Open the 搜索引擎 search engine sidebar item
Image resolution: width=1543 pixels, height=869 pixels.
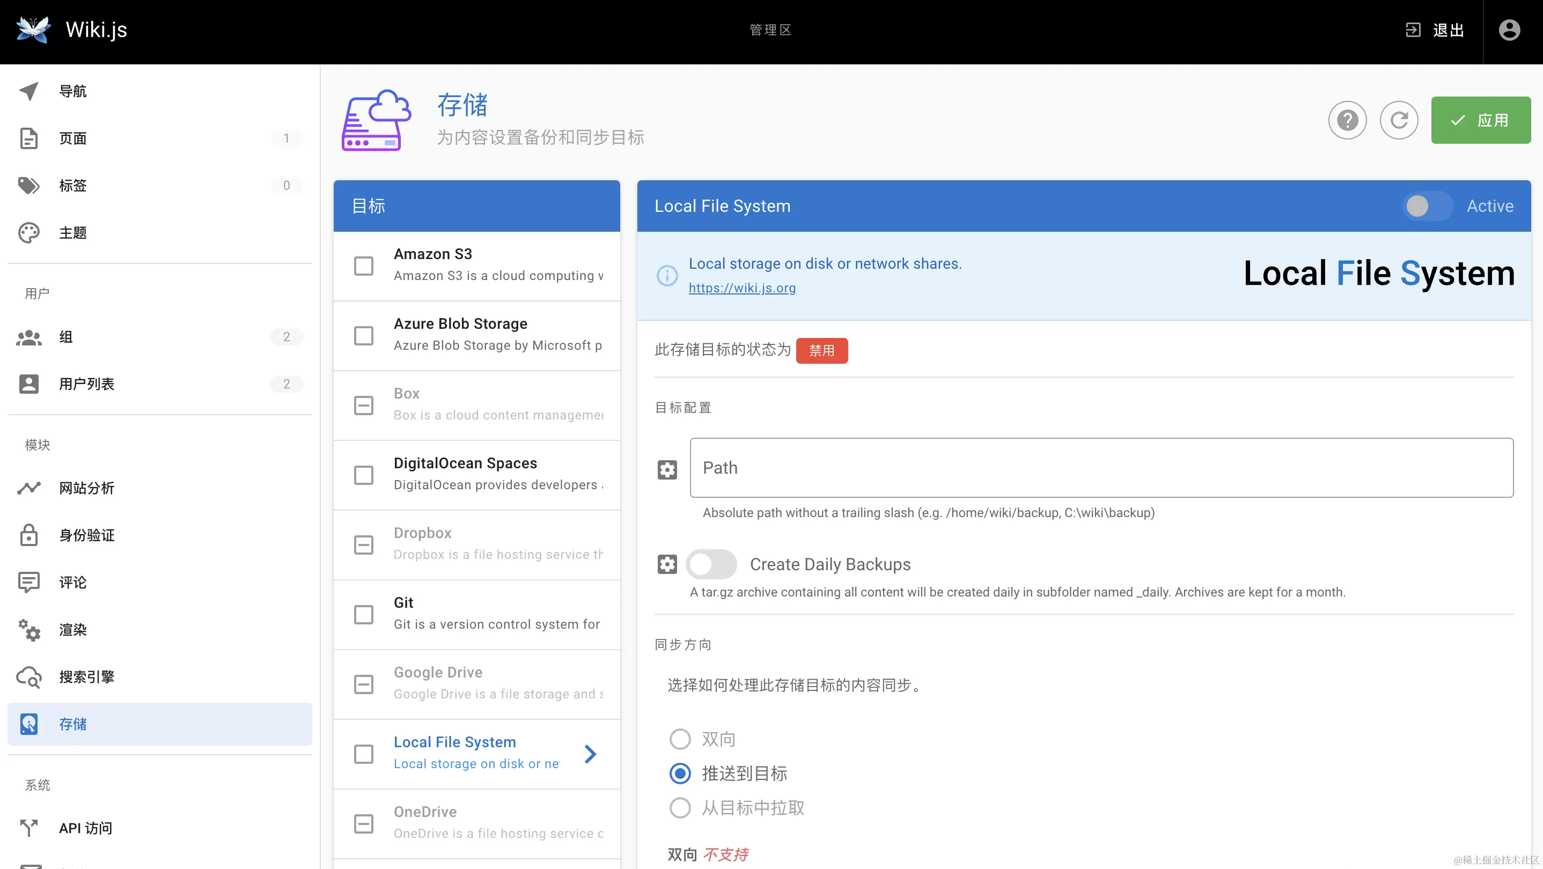86,677
